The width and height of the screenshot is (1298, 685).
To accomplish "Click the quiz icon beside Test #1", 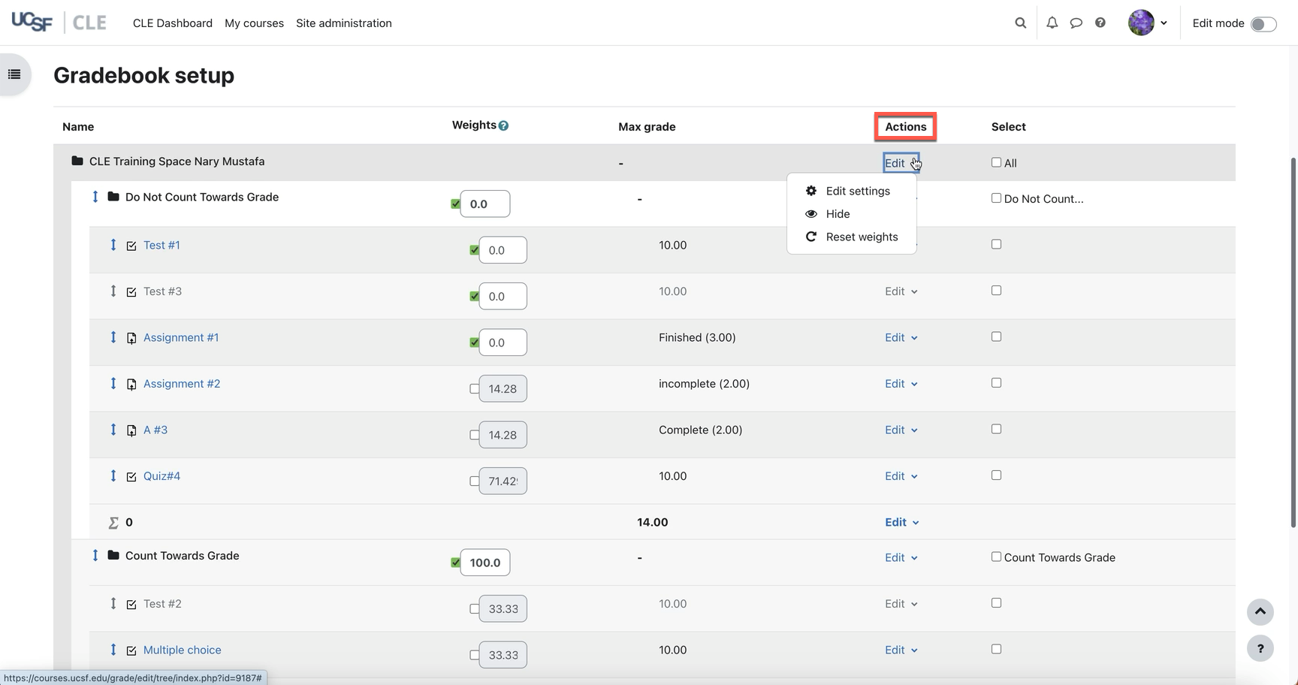I will pyautogui.click(x=131, y=246).
